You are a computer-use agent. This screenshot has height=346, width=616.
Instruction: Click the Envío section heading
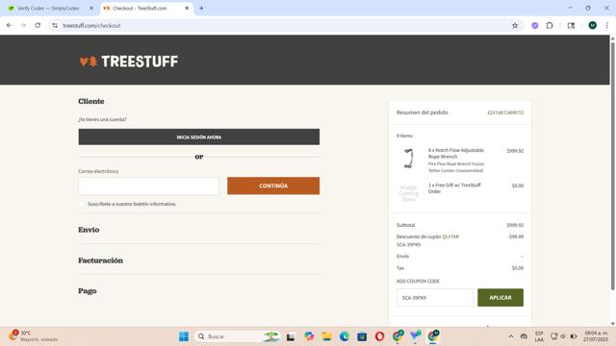click(89, 230)
